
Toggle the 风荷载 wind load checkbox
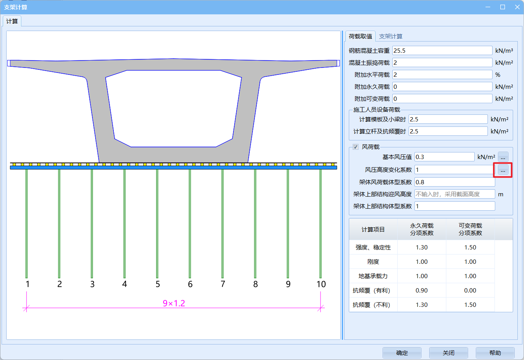(355, 147)
